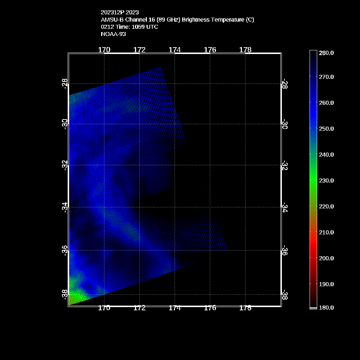This screenshot has height=360, width=360.
Task: Select the 178 longitude label on bottom axis
Action: pos(245,308)
